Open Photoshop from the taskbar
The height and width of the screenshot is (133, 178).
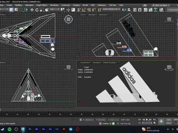pos(30,129)
